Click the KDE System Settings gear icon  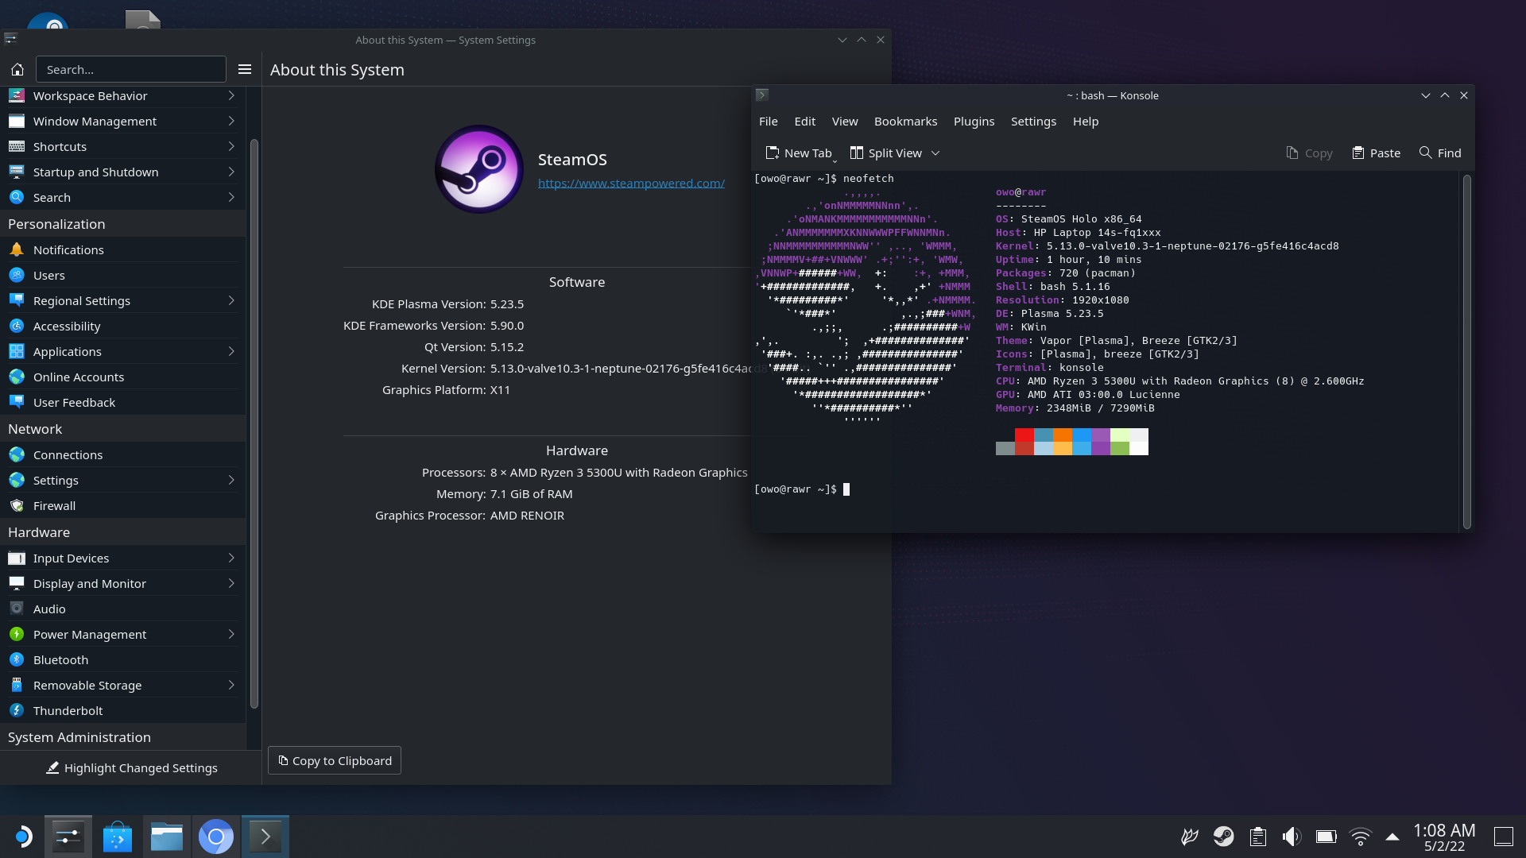click(66, 835)
